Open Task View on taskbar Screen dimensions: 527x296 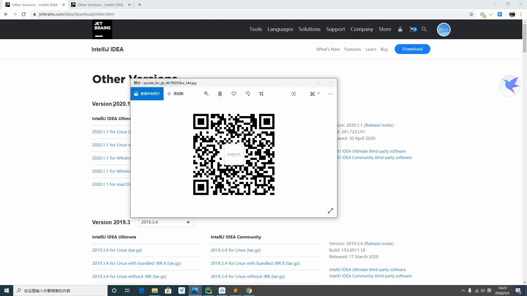(x=127, y=291)
